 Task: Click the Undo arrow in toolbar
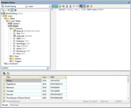tap(74, 6)
